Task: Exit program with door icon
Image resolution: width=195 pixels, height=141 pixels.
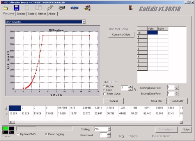Action: [x=131, y=8]
